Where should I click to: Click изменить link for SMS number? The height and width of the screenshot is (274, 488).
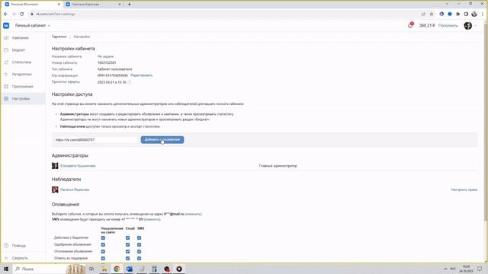point(152,219)
